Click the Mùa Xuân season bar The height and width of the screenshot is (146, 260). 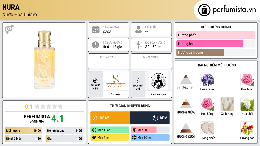pyautogui.click(x=110, y=130)
